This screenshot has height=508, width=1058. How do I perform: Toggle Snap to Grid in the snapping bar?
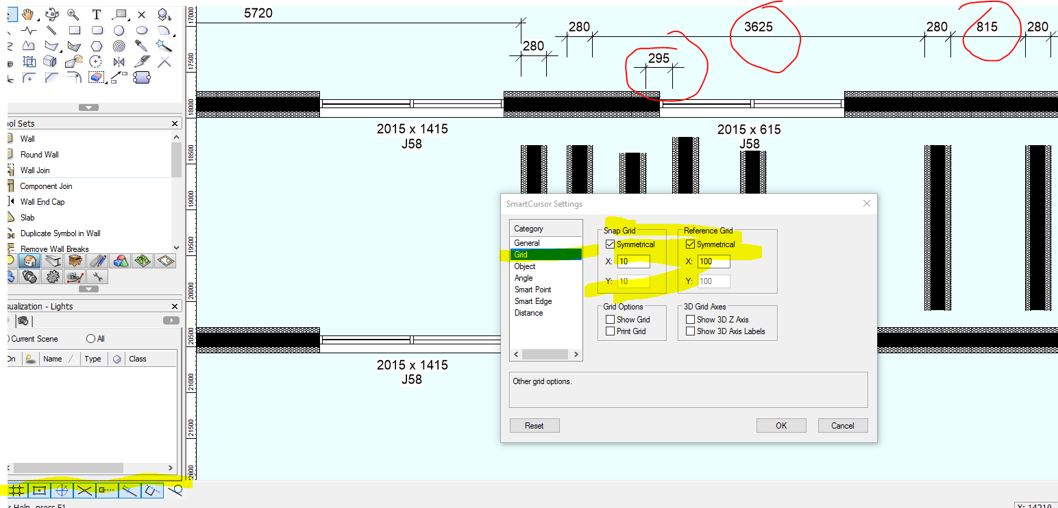point(17,490)
